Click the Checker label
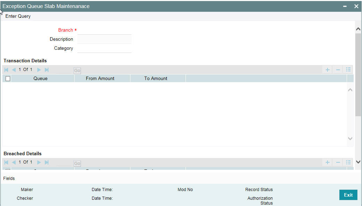The height and width of the screenshot is (206, 362). coord(25,198)
